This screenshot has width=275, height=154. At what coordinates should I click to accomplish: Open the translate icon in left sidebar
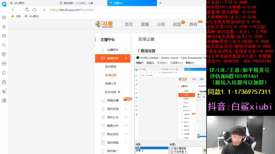tap(4, 101)
